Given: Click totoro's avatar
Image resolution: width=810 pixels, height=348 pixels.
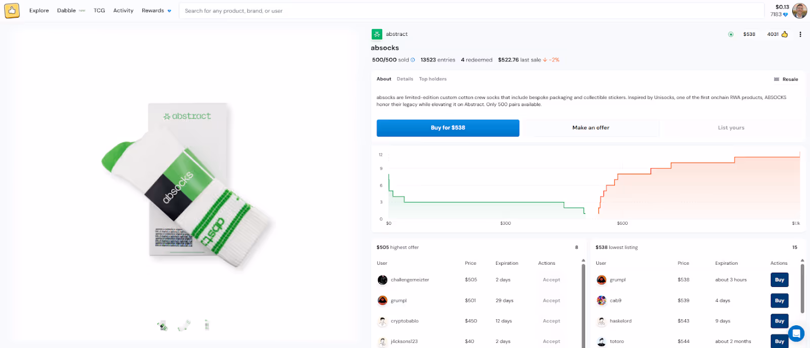Looking at the screenshot, I should tap(601, 341).
